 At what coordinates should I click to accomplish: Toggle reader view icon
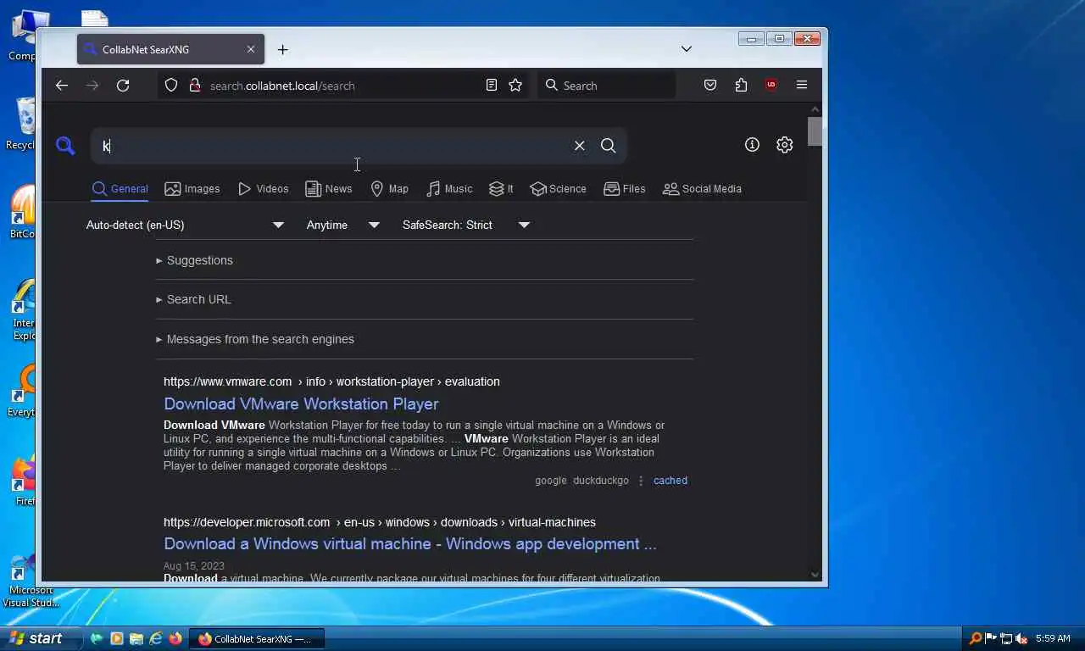(492, 86)
